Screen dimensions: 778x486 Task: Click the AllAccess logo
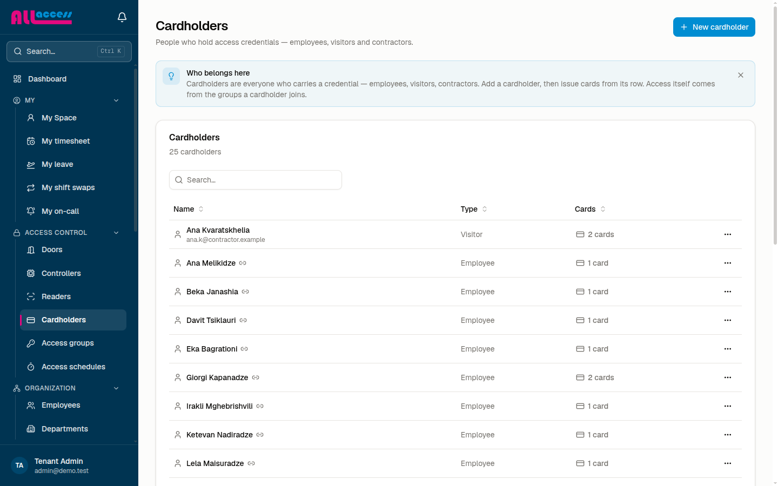pos(42,17)
